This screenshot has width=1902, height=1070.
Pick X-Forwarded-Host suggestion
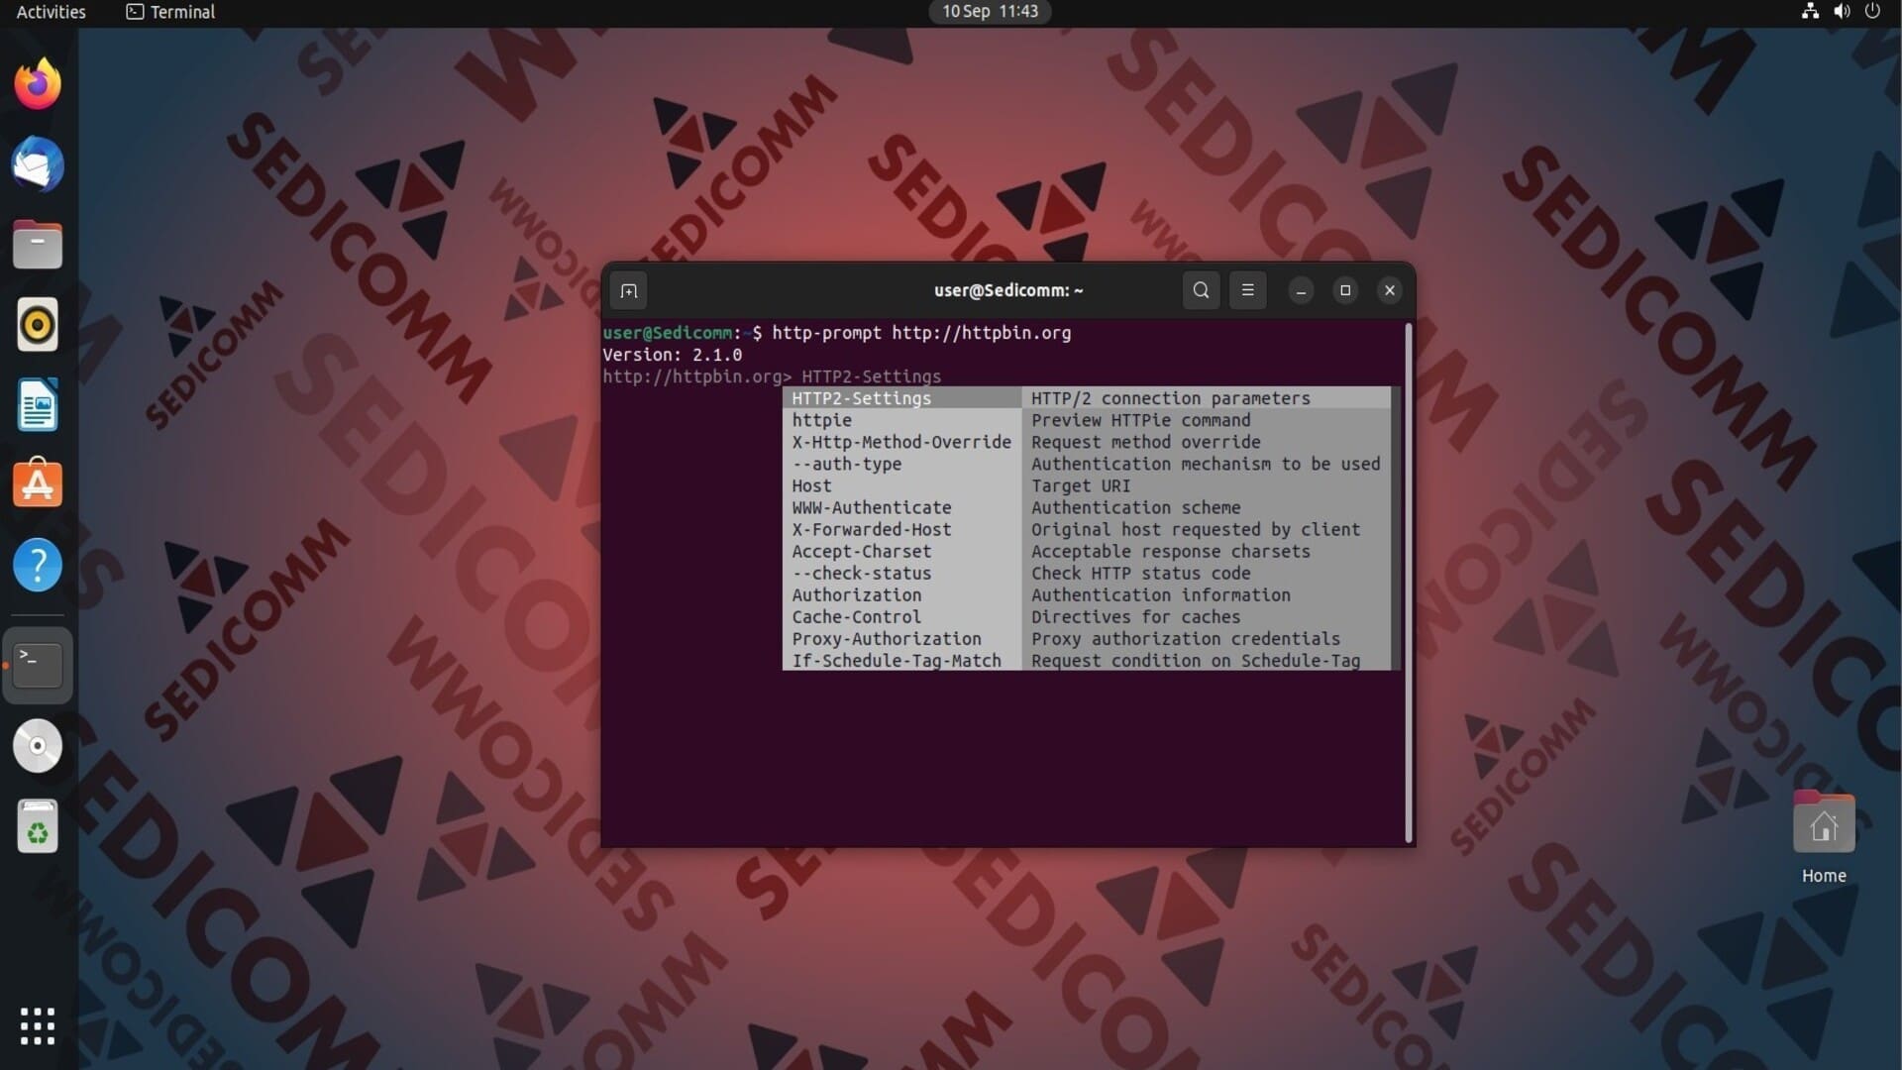[901, 529]
